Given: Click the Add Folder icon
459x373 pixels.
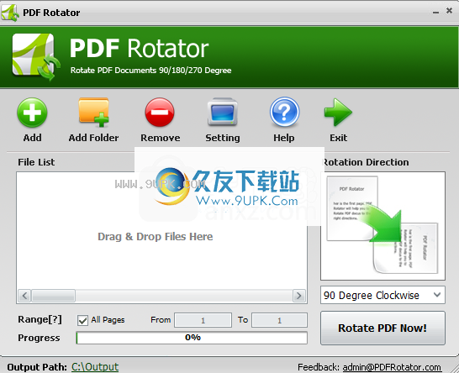Looking at the screenshot, I should [x=93, y=113].
